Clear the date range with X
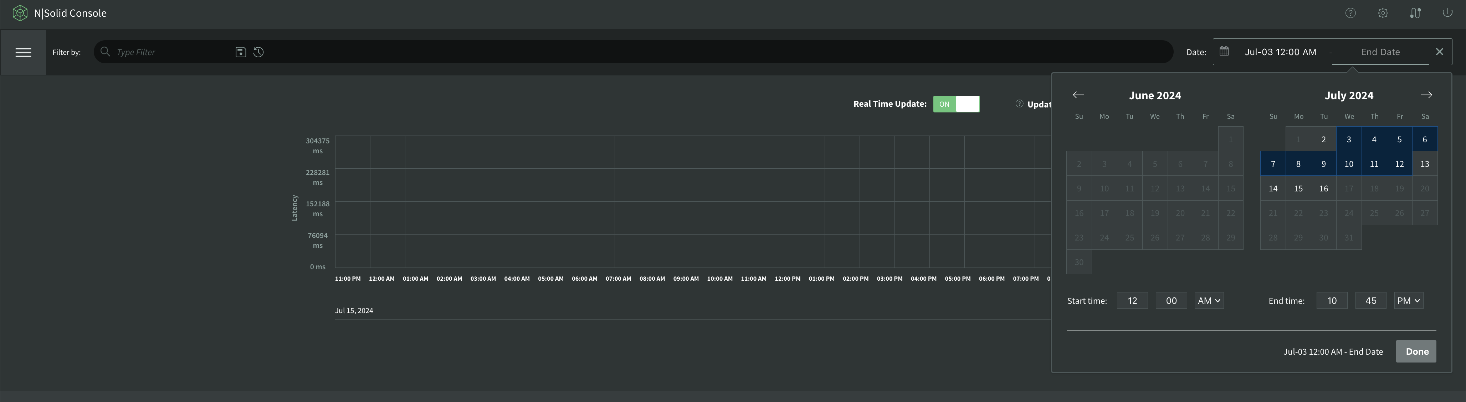This screenshot has width=1466, height=402. 1439,52
